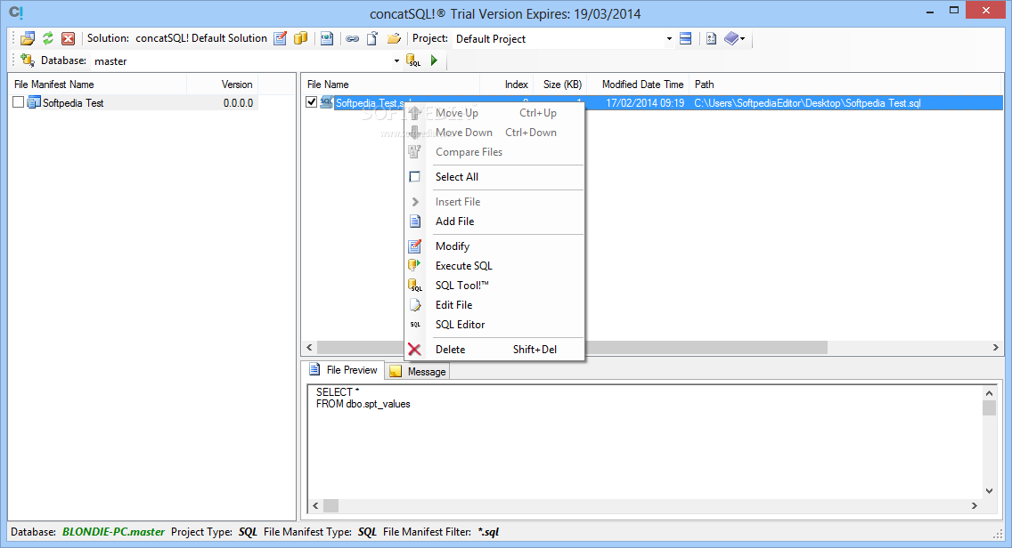Switch to the File Preview tab
Image resolution: width=1012 pixels, height=548 pixels.
click(x=344, y=370)
